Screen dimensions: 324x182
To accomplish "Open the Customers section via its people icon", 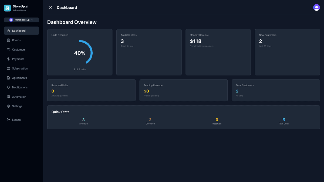I will pos(8,49).
